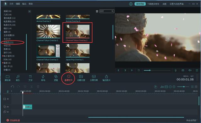Image resolution: width=201 pixels, height=123 pixels.
Task: Open the media library tab with folder icon
Action: 8,78
